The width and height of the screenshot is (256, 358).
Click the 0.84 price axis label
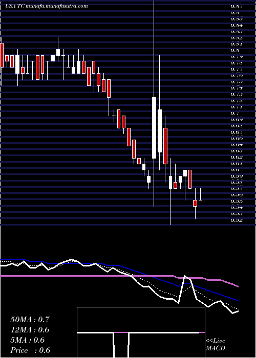click(x=236, y=25)
